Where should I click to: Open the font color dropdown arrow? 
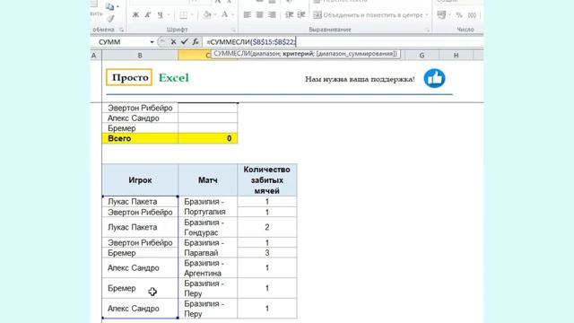click(232, 15)
